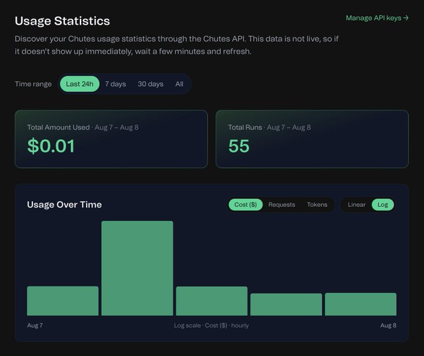Set chart scale to Log
This screenshot has width=424, height=356.
383,205
